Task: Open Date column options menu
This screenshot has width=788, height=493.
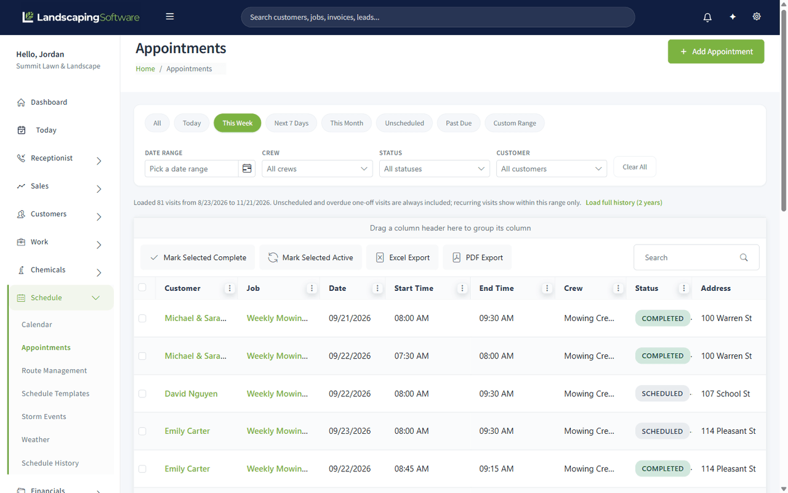Action: point(377,288)
